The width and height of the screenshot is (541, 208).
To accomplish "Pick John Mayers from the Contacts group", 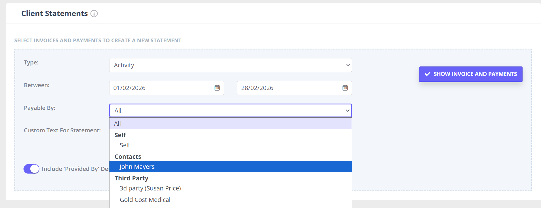I will click(137, 167).
